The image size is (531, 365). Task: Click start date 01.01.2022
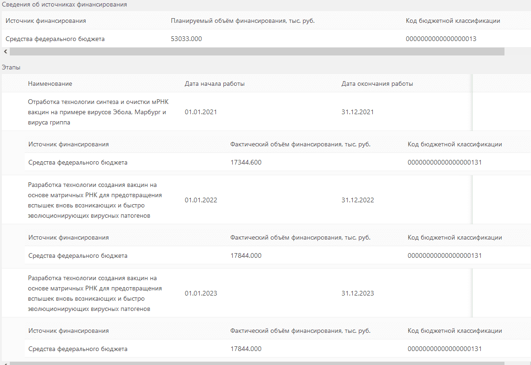pyautogui.click(x=201, y=200)
